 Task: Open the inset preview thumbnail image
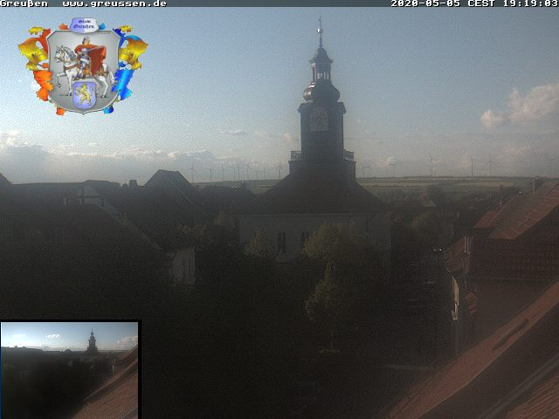70,370
